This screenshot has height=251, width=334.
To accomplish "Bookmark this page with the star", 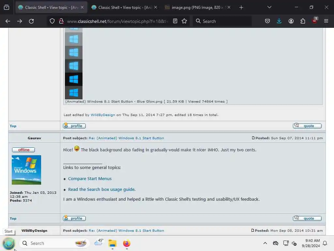I will point(184,21).
